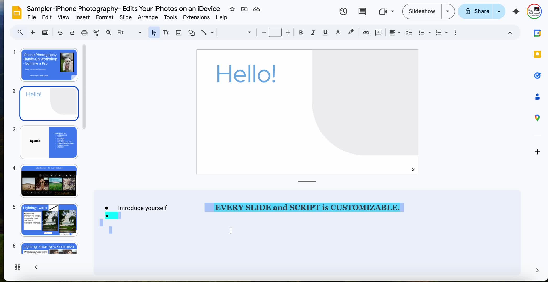Show more toolbar options
Screen dimensions: 548x282
click(x=455, y=33)
